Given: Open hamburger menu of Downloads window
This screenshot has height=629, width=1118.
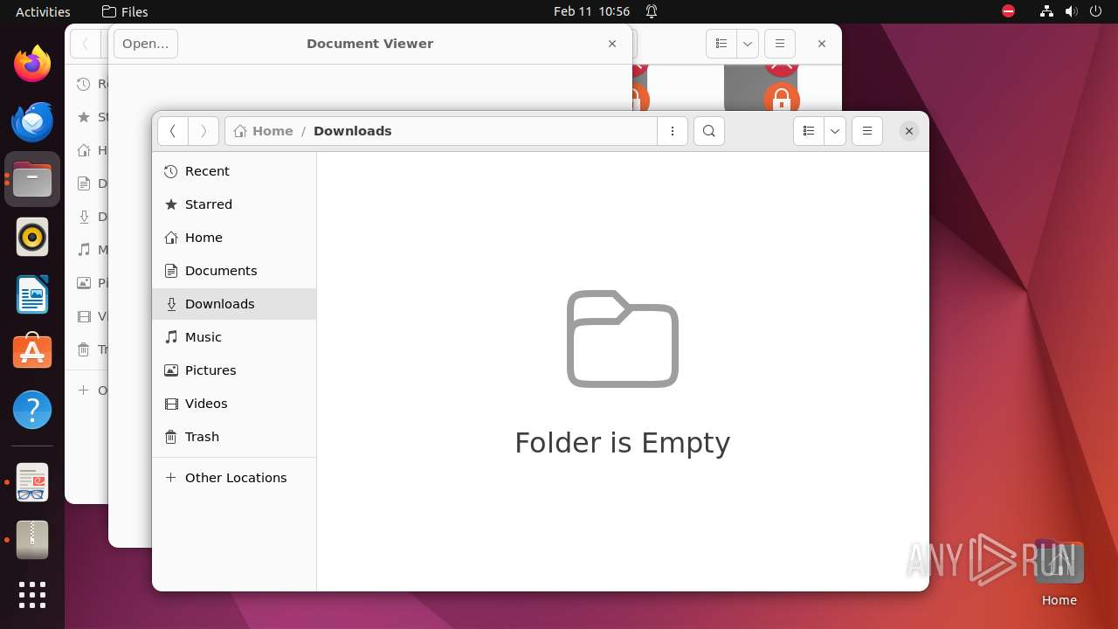Looking at the screenshot, I should click(867, 131).
